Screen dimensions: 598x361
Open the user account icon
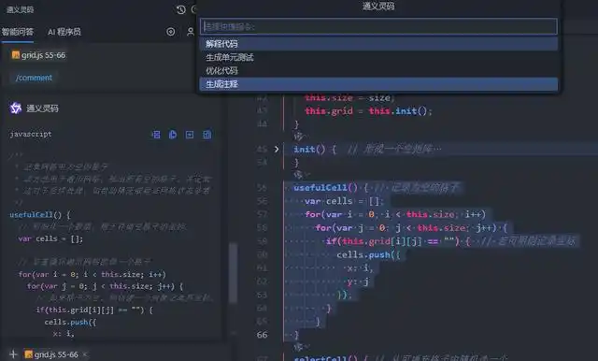pos(191,32)
